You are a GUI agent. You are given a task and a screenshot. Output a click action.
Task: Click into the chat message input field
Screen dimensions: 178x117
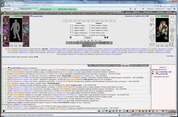(x=51, y=111)
